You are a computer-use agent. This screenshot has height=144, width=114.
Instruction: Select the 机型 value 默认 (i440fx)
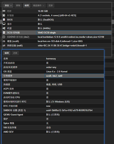pos(44,28)
